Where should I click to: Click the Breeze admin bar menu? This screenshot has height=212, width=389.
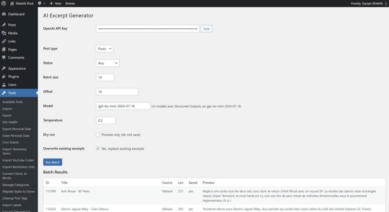(70, 3)
